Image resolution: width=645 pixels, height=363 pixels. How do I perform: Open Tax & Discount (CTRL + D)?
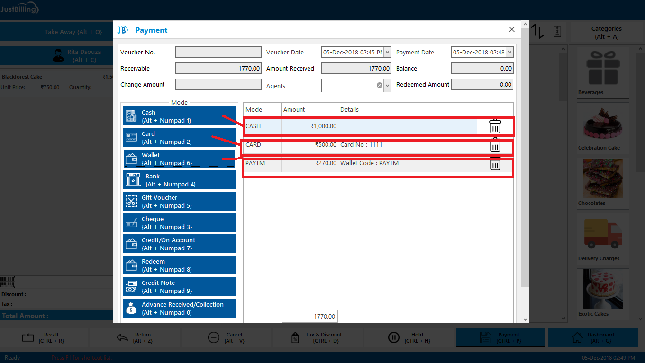(x=317, y=337)
